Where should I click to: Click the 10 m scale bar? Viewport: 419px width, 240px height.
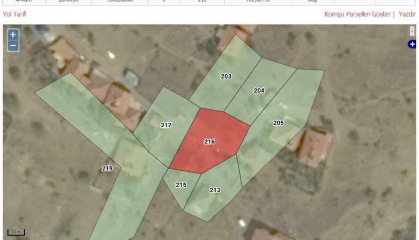(16, 232)
